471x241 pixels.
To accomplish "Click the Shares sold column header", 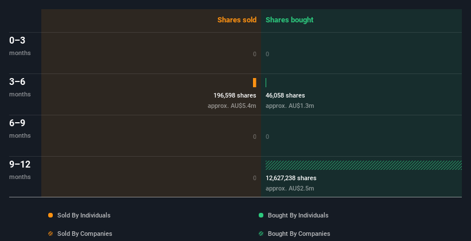I will 237,20.
